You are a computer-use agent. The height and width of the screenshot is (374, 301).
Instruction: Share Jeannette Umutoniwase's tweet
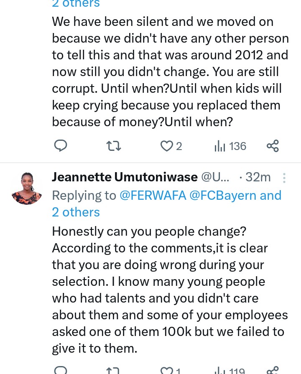point(273,370)
